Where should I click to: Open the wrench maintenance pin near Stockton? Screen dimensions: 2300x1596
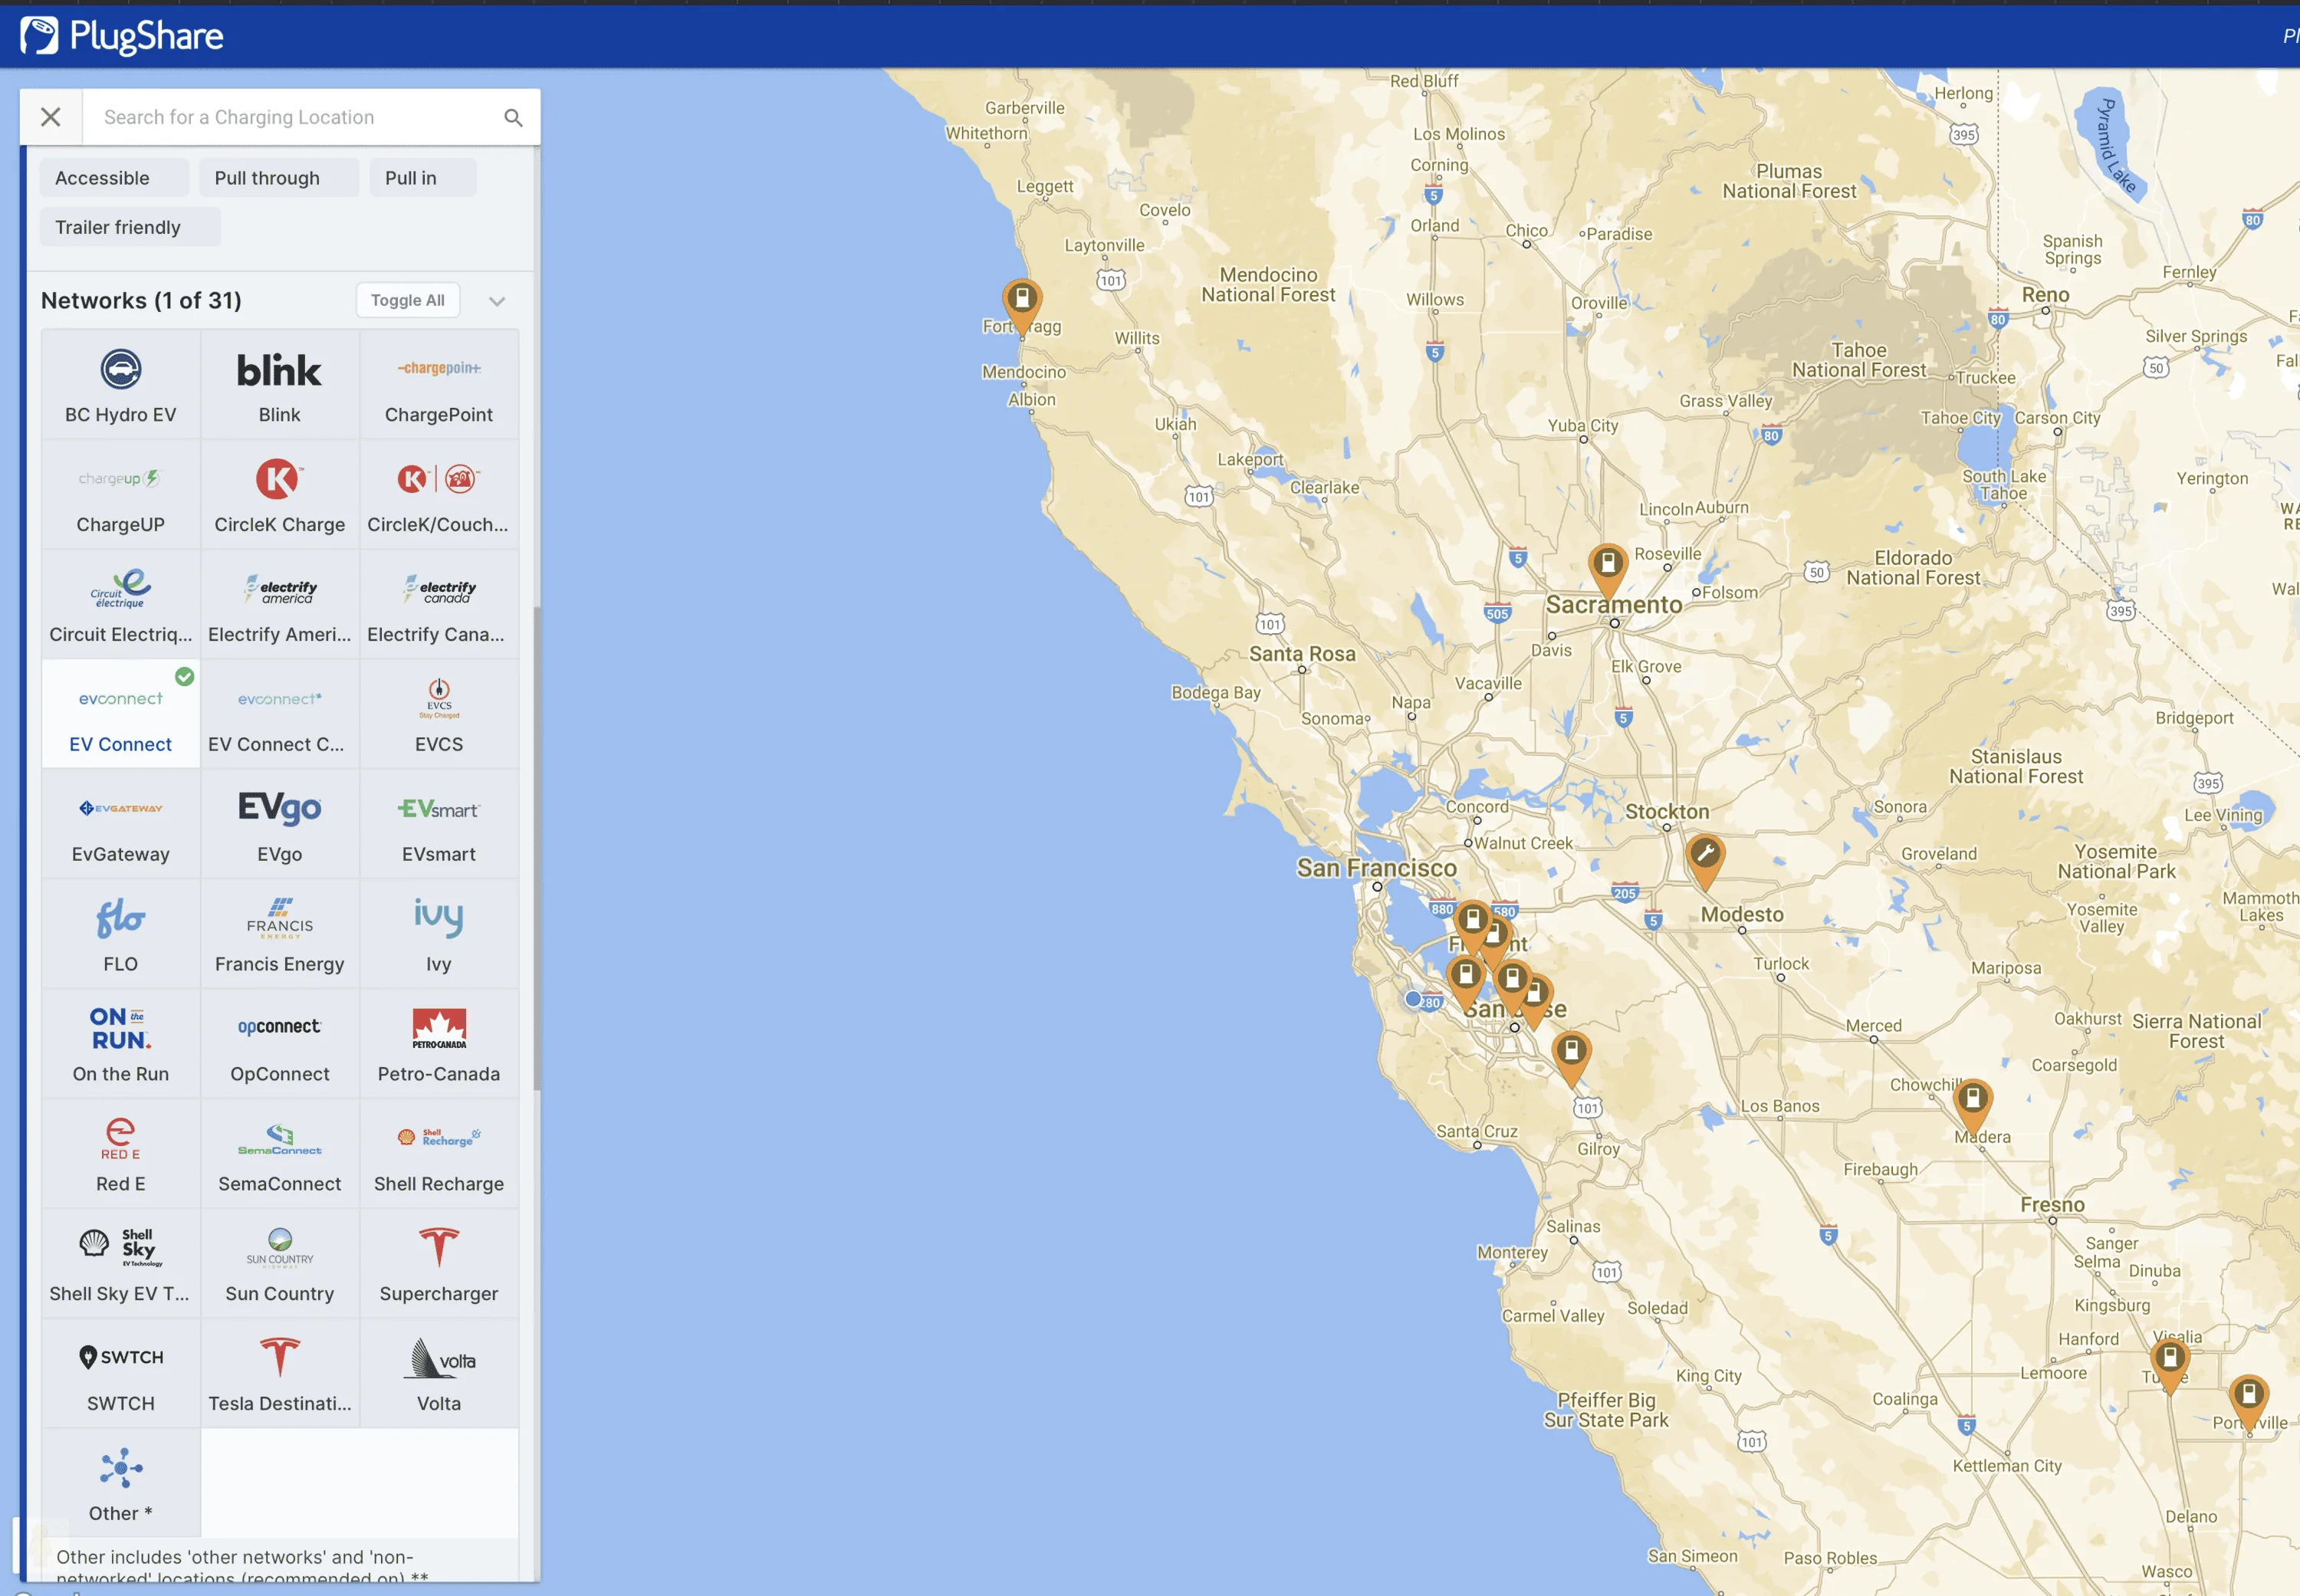(x=1705, y=860)
